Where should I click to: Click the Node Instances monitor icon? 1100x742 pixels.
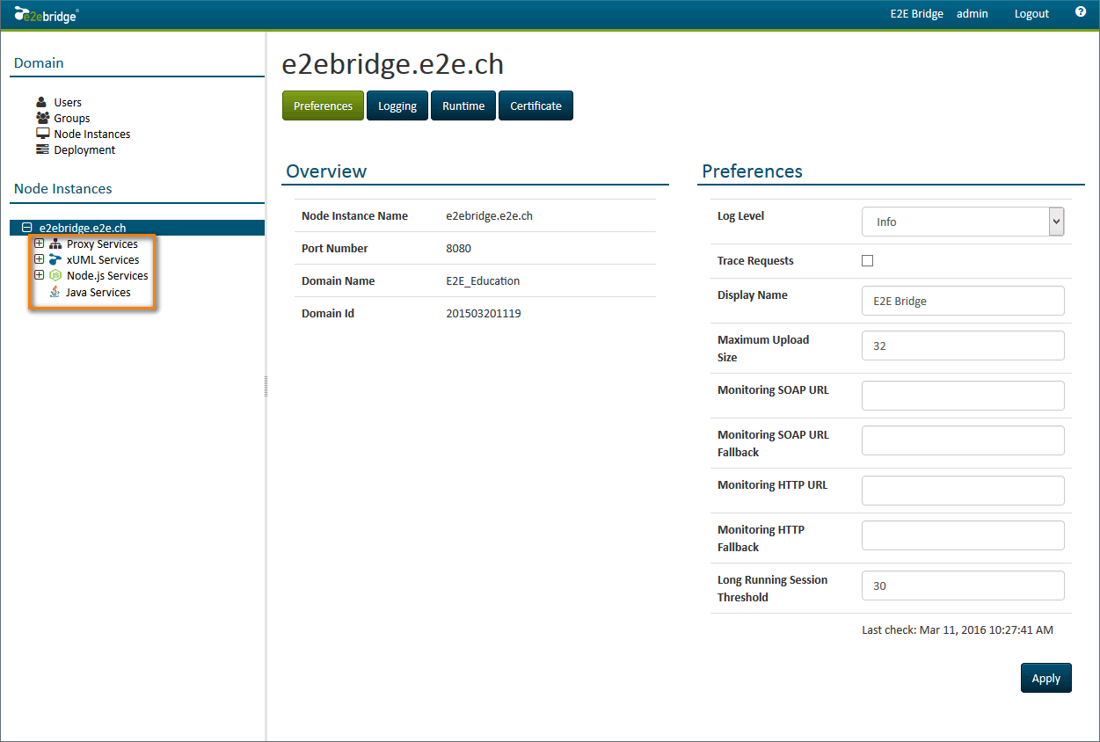click(x=42, y=134)
